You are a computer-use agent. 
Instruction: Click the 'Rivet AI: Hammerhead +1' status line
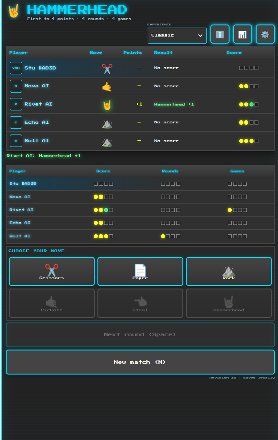[x=44, y=156]
